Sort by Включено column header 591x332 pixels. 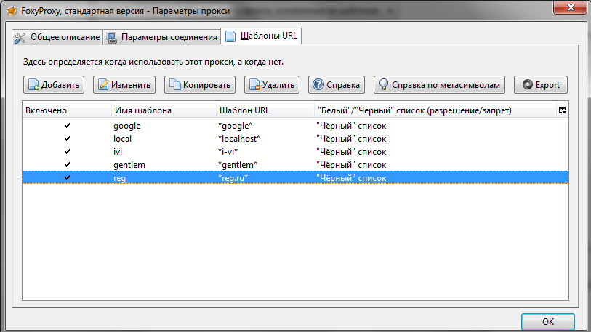(x=67, y=110)
